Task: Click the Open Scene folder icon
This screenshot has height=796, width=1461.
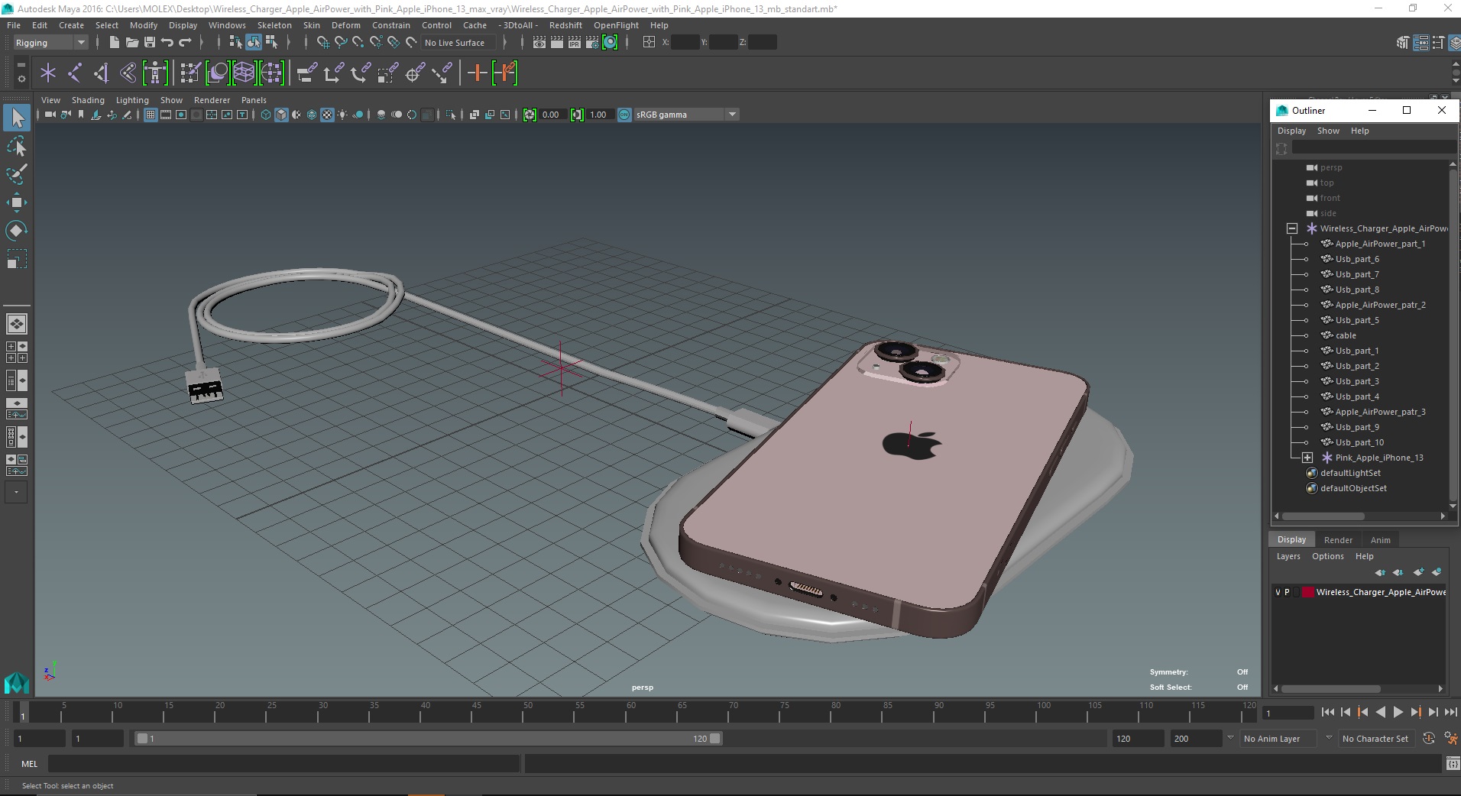Action: 131,43
